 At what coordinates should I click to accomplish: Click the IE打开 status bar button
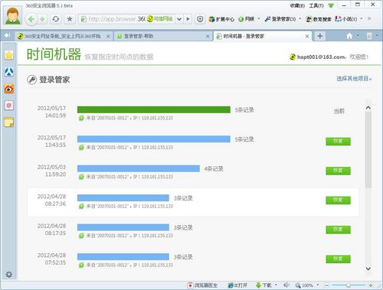237,285
